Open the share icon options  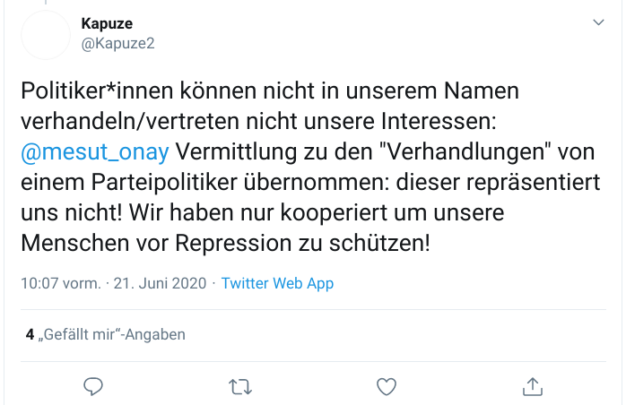[x=533, y=386]
